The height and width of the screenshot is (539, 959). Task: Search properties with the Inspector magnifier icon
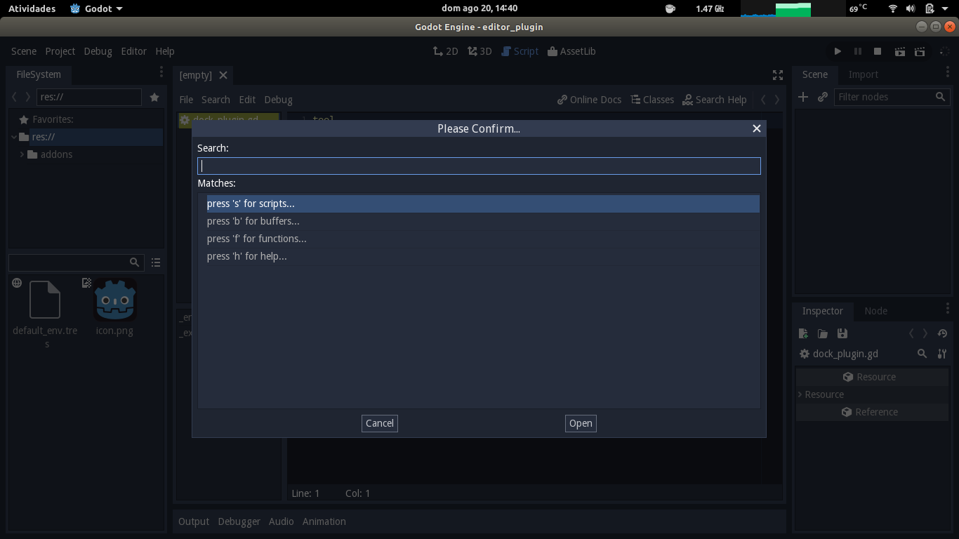[x=922, y=354]
